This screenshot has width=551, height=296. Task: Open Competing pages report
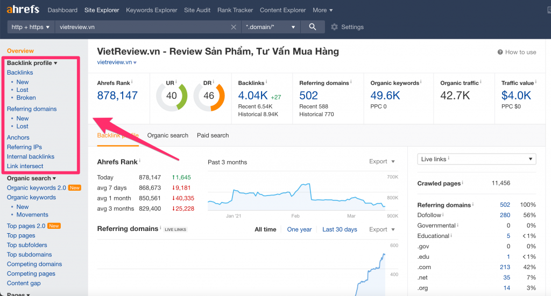click(x=31, y=273)
